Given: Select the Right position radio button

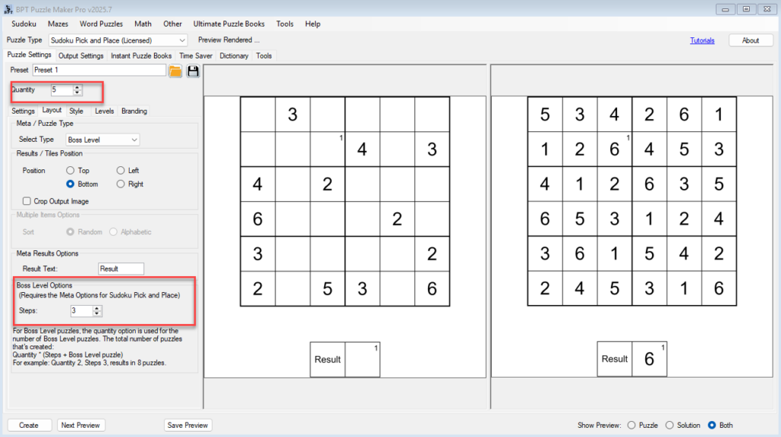Looking at the screenshot, I should (121, 185).
